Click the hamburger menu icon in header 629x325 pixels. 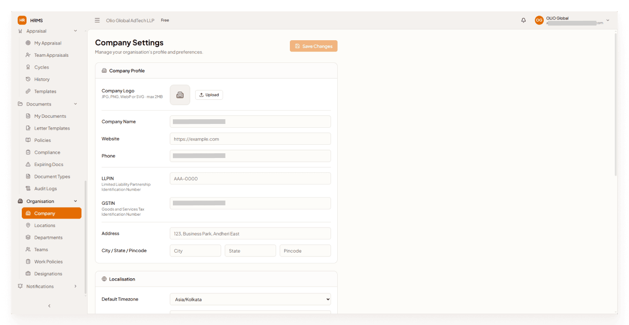tap(97, 20)
